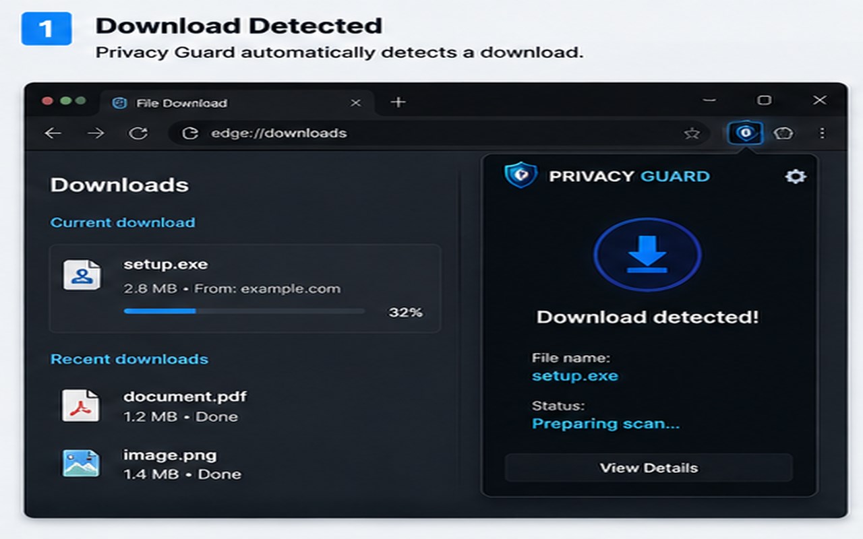This screenshot has height=539, width=863.
Task: Click the extensions puzzle icon in toolbar
Action: [x=783, y=133]
